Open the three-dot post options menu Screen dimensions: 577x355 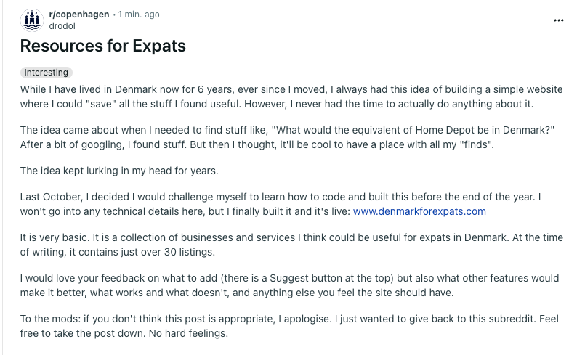558,20
